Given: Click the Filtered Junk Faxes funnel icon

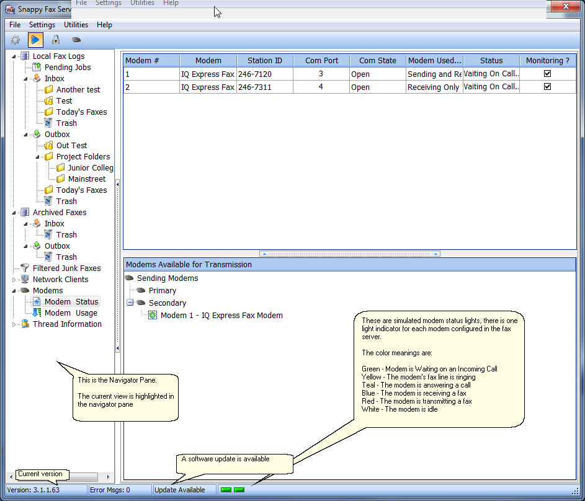Looking at the screenshot, I should (25, 268).
